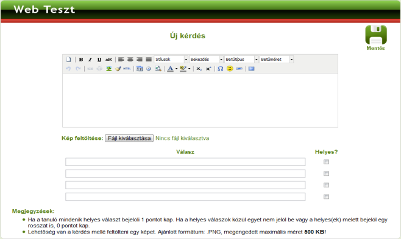401x239 pixels.
Task: Open the Betűtípus font family list
Action: click(241, 60)
